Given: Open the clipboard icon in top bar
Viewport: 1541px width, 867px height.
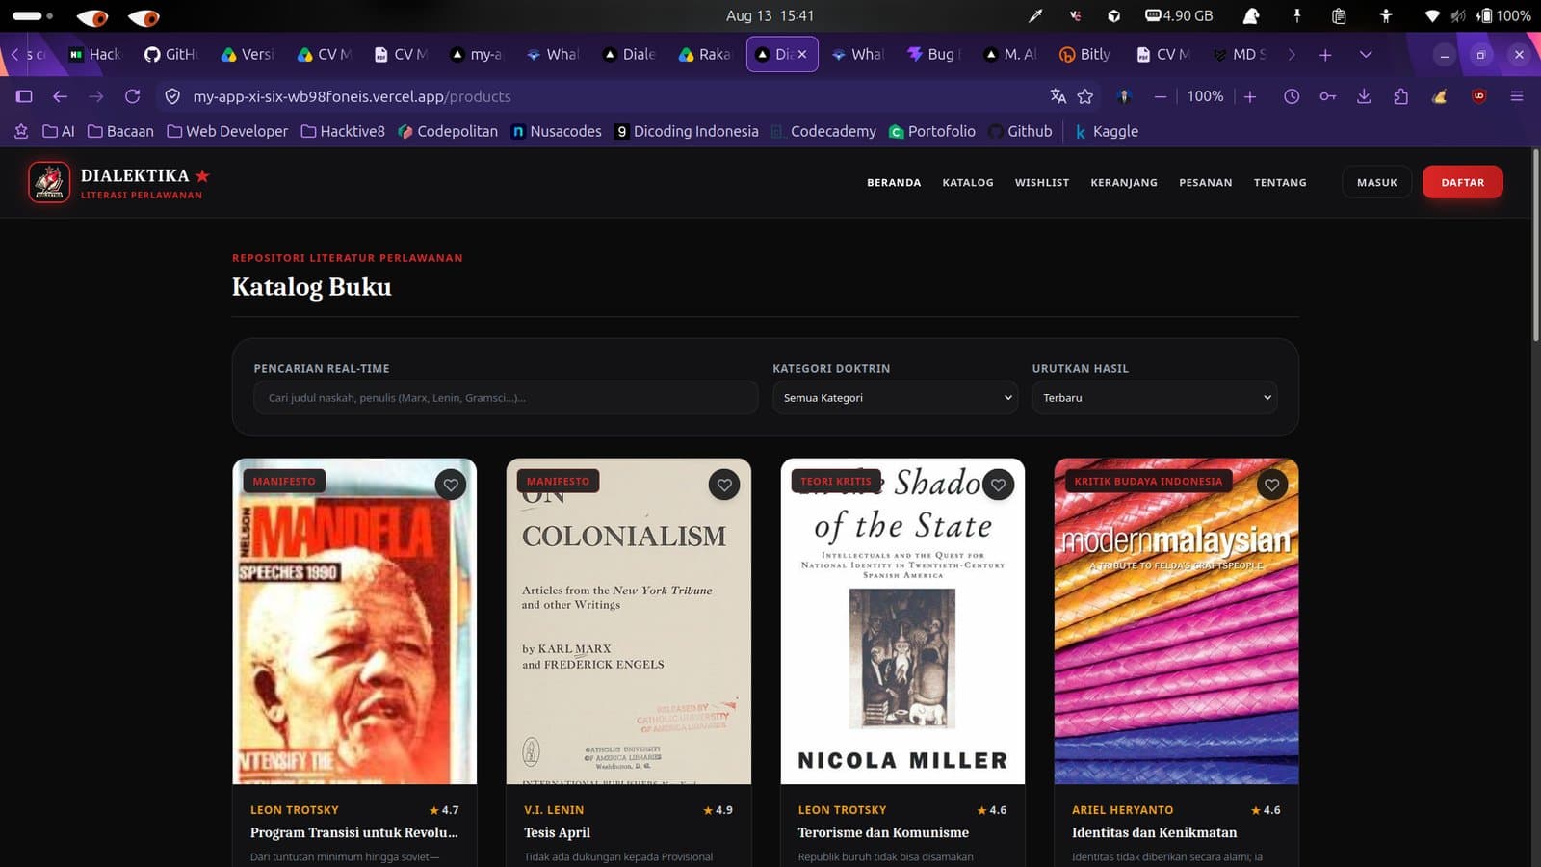Looking at the screenshot, I should coord(1339,15).
